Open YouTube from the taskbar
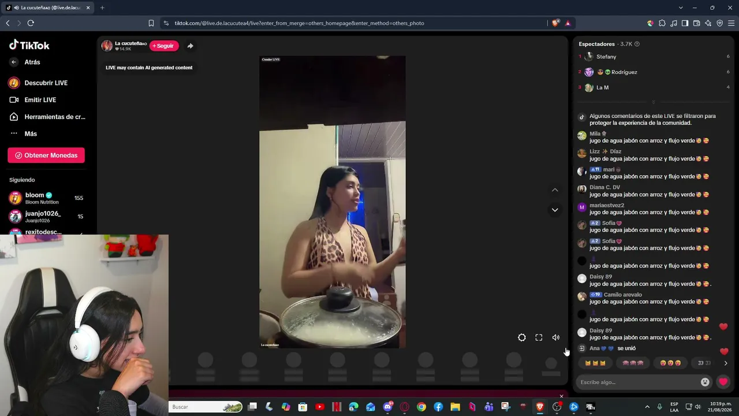The image size is (739, 416). (x=320, y=407)
